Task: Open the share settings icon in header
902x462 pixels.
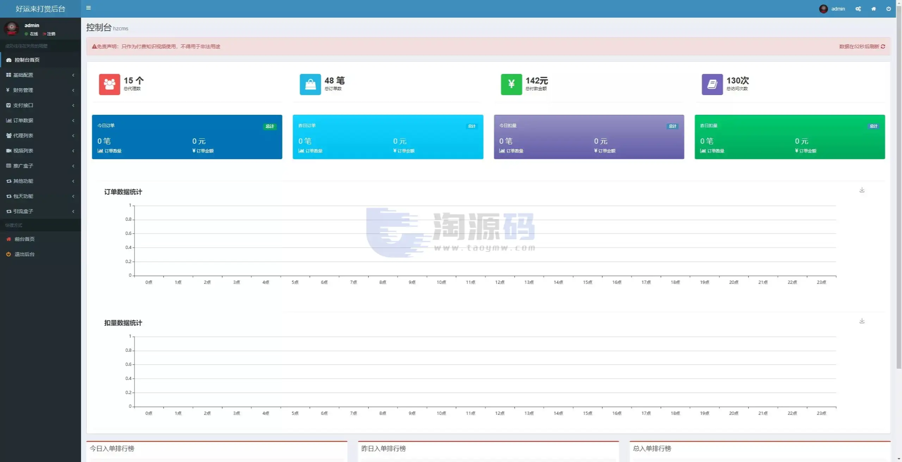Action: (858, 9)
